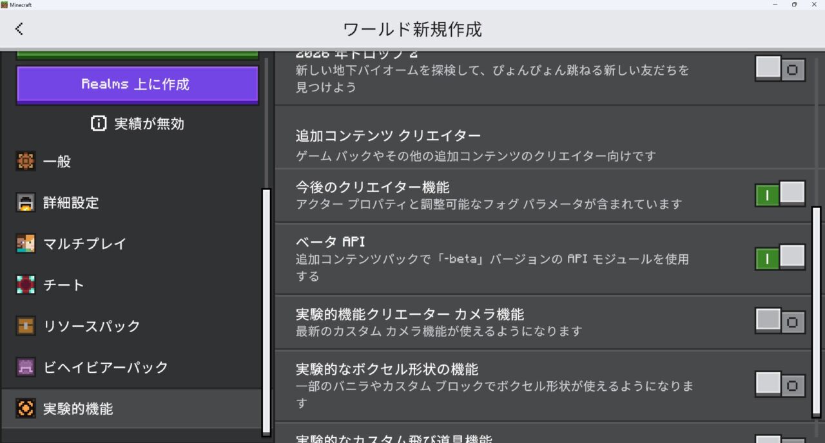Restore down the Minecraft window
This screenshot has width=825, height=443.
(794, 5)
